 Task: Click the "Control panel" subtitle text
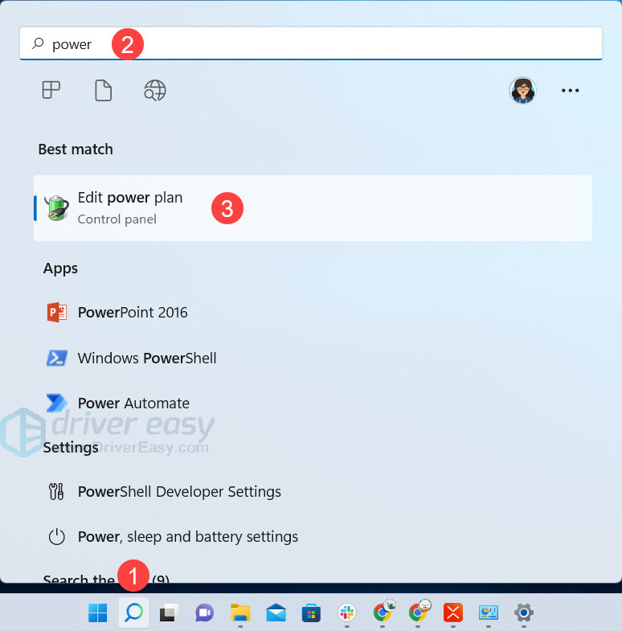(x=117, y=219)
